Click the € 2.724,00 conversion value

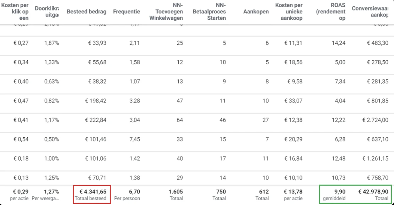[x=375, y=120]
